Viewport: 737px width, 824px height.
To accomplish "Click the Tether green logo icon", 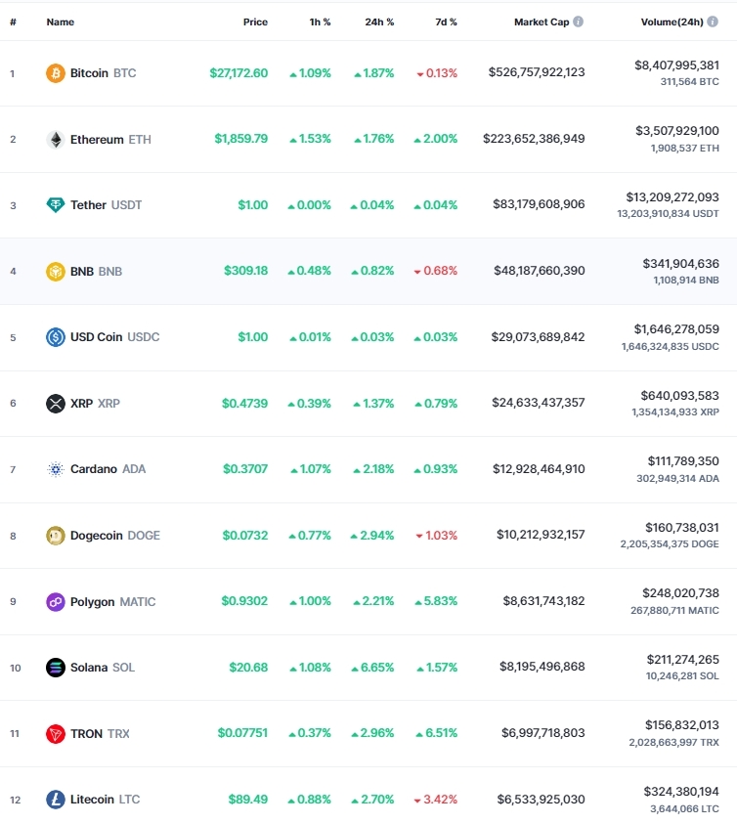I will [55, 205].
